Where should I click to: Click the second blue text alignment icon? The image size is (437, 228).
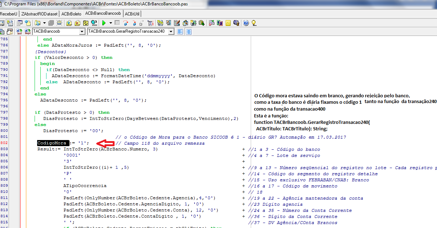tap(188, 32)
